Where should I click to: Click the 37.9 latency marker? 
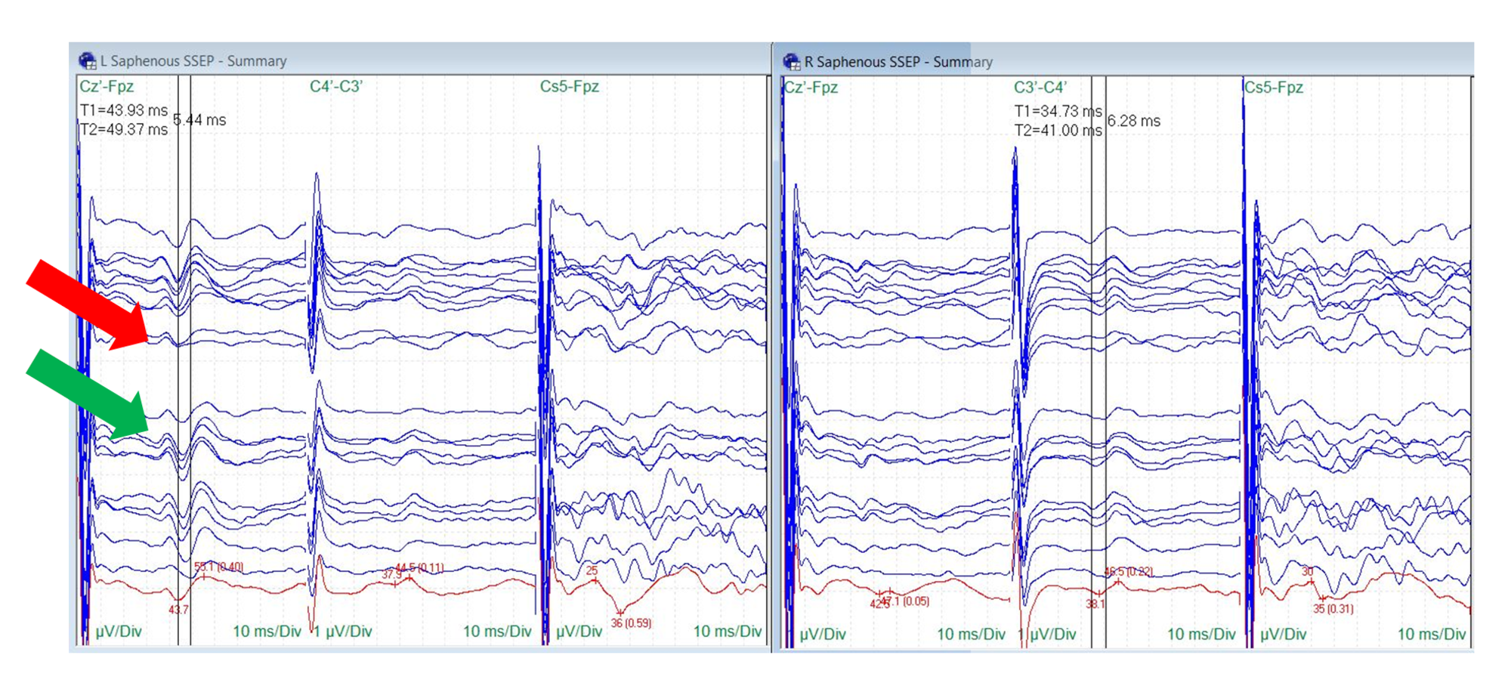pyautogui.click(x=392, y=575)
